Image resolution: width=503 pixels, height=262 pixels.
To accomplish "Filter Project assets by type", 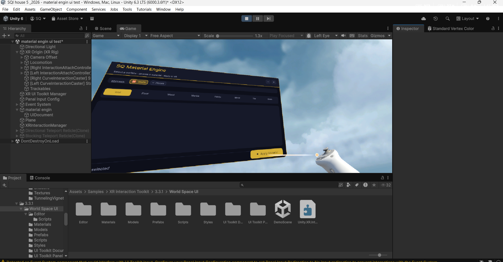I will pyautogui.click(x=348, y=185).
